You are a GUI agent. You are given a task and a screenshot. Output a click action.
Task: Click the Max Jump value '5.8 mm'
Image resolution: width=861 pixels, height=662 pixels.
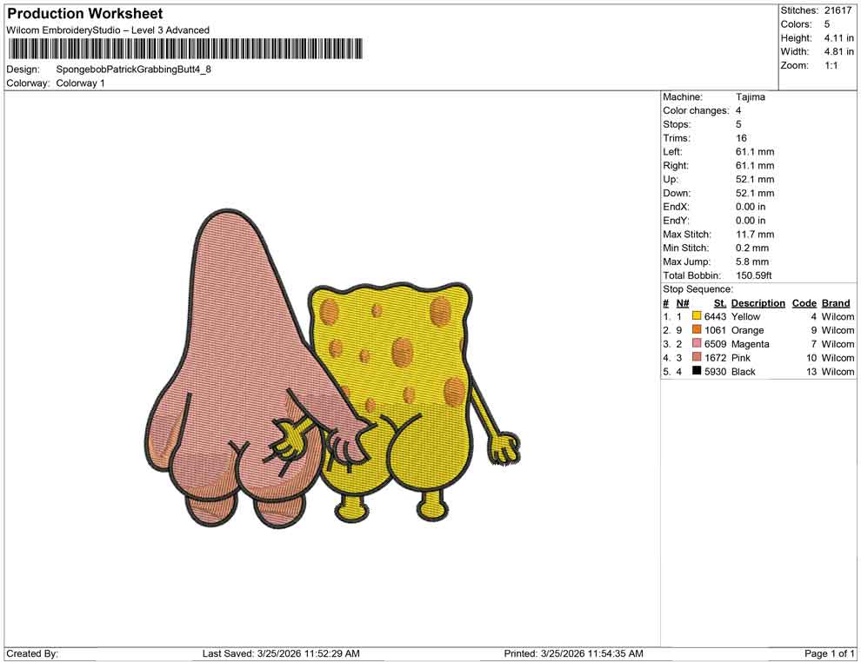click(x=752, y=261)
